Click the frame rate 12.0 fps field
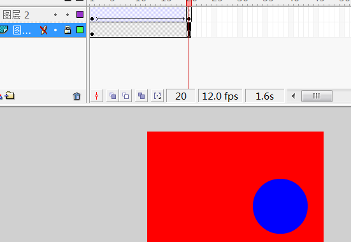The height and width of the screenshot is (242, 351). [220, 96]
